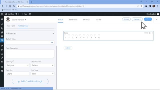Select scale radio option 5
160x90 pixels.
click(80, 35)
